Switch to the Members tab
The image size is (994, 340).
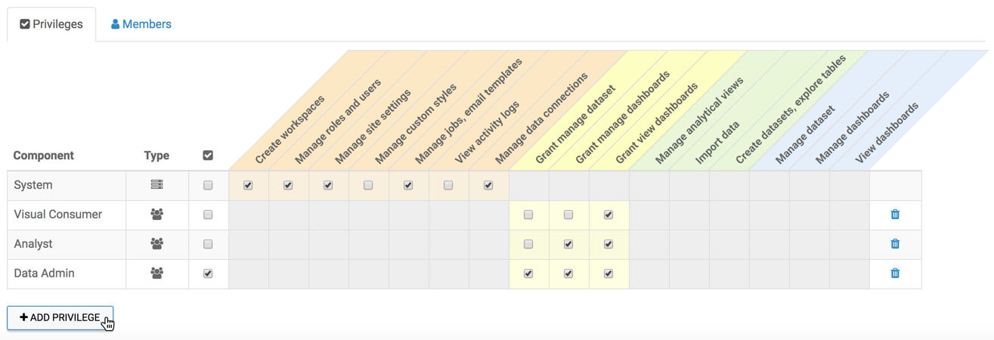pos(141,24)
